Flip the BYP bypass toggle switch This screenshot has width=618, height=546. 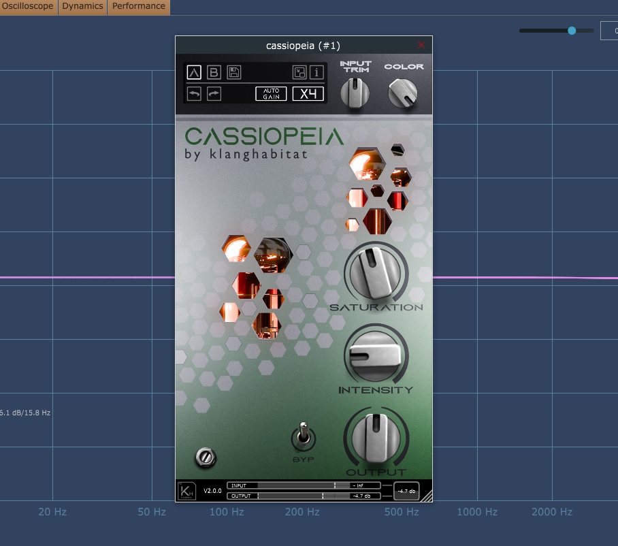click(x=303, y=436)
